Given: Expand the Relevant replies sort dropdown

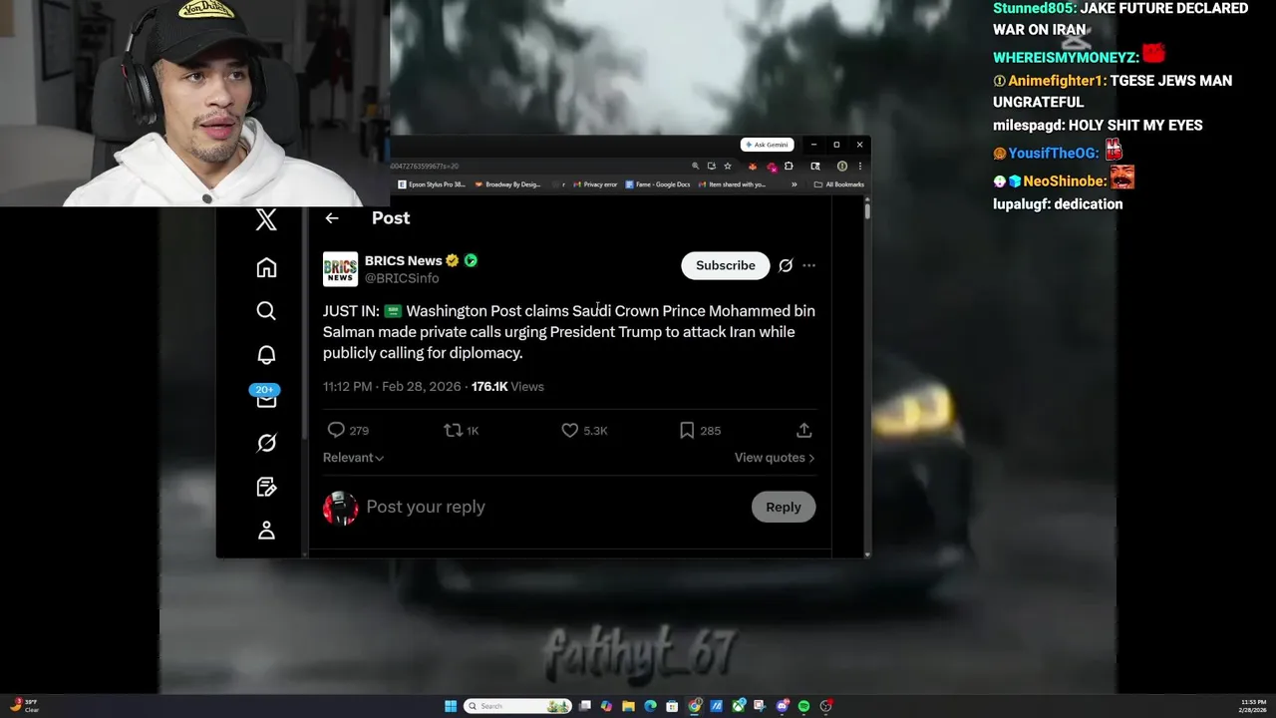Looking at the screenshot, I should [353, 458].
